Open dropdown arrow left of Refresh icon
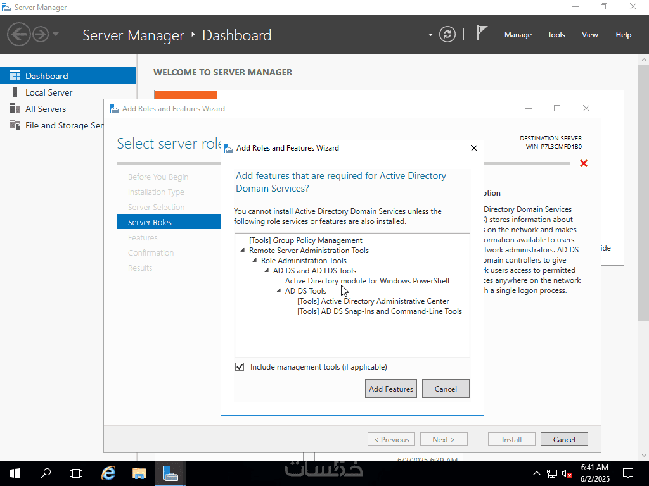The image size is (649, 486). pyautogui.click(x=430, y=35)
